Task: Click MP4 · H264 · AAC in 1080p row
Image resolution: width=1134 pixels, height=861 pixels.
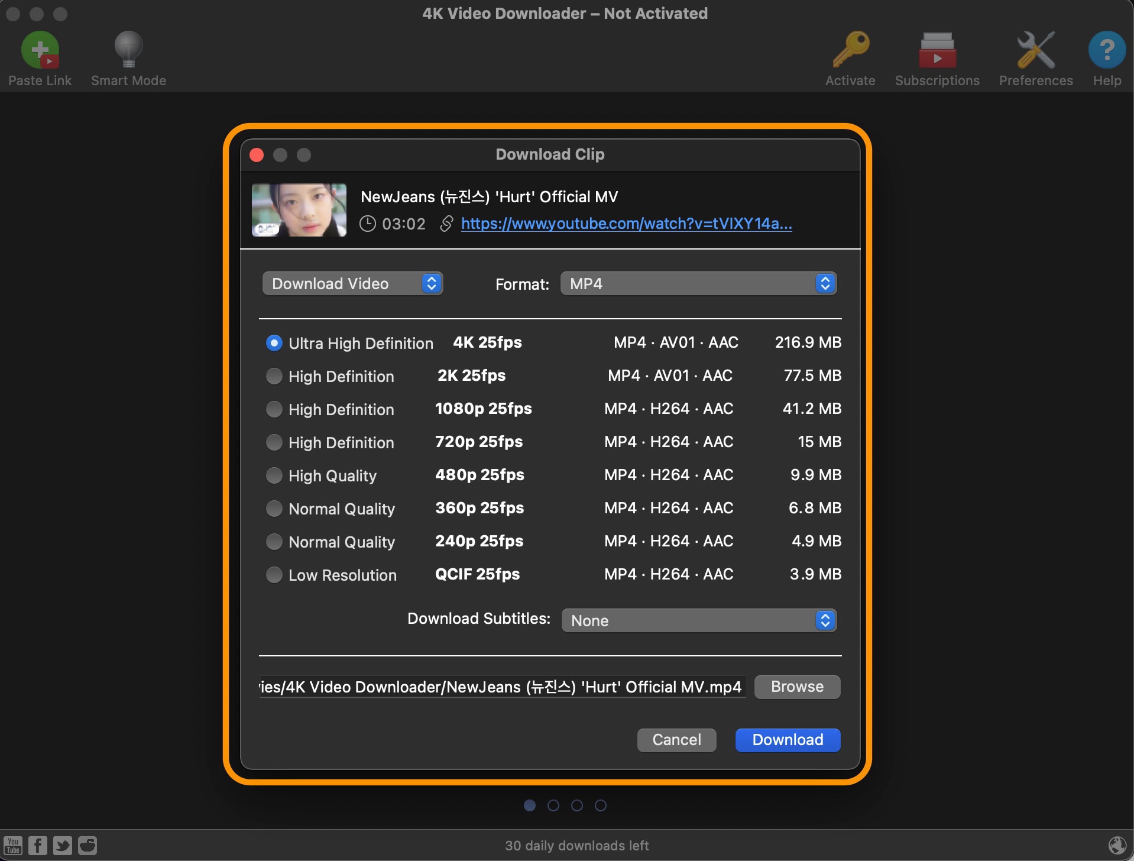Action: click(669, 409)
